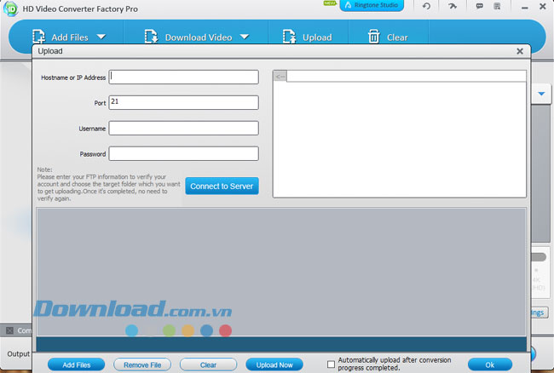Click the Clear button in Upload dialog
The height and width of the screenshot is (373, 554).
coord(209,364)
